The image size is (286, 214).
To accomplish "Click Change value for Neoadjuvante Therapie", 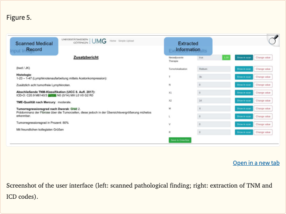I will point(263,58).
